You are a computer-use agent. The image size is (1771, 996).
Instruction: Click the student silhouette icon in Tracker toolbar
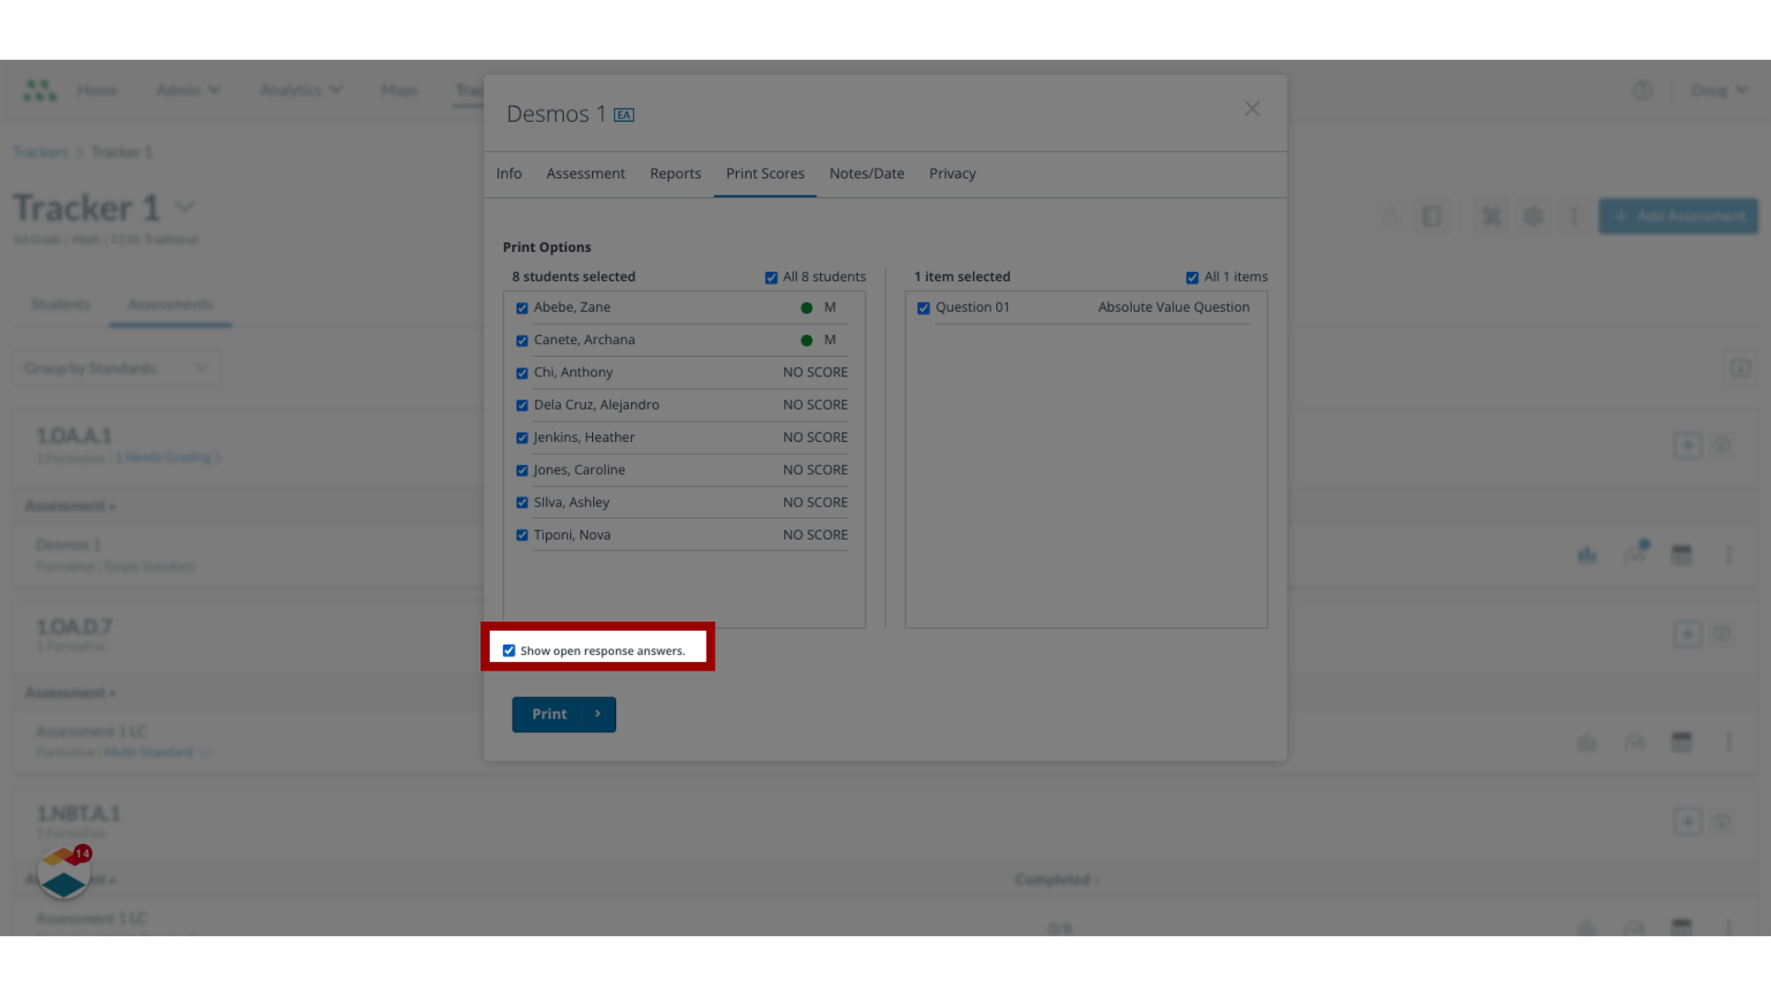pos(1389,217)
